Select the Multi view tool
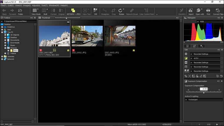Image resolution: width=224 pixels, height=126 pixels. (x=44, y=10)
